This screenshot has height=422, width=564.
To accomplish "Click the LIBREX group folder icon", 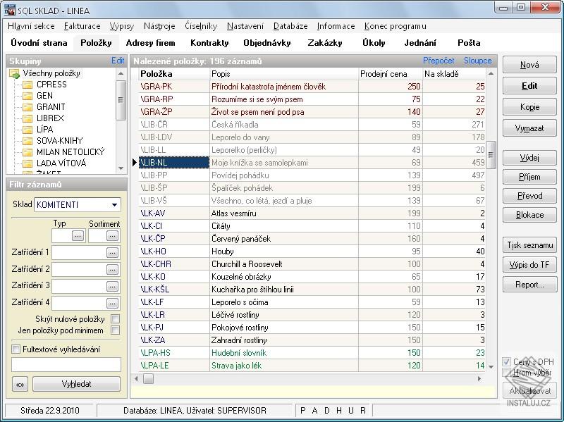I will (x=28, y=118).
